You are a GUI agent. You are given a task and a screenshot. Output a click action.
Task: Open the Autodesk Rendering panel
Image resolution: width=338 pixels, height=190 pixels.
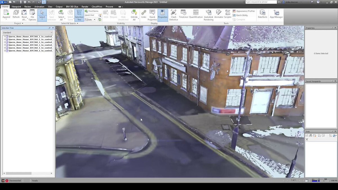click(x=208, y=15)
